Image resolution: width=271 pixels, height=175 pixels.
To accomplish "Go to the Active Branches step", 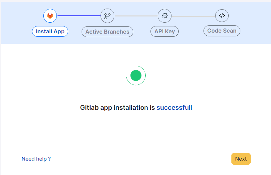I will (x=107, y=32).
